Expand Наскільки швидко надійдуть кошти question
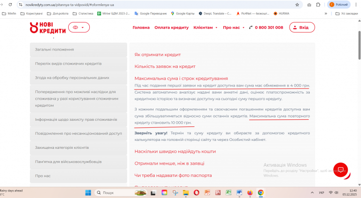Image resolution: width=361 pixels, height=198 pixels. [x=175, y=152]
